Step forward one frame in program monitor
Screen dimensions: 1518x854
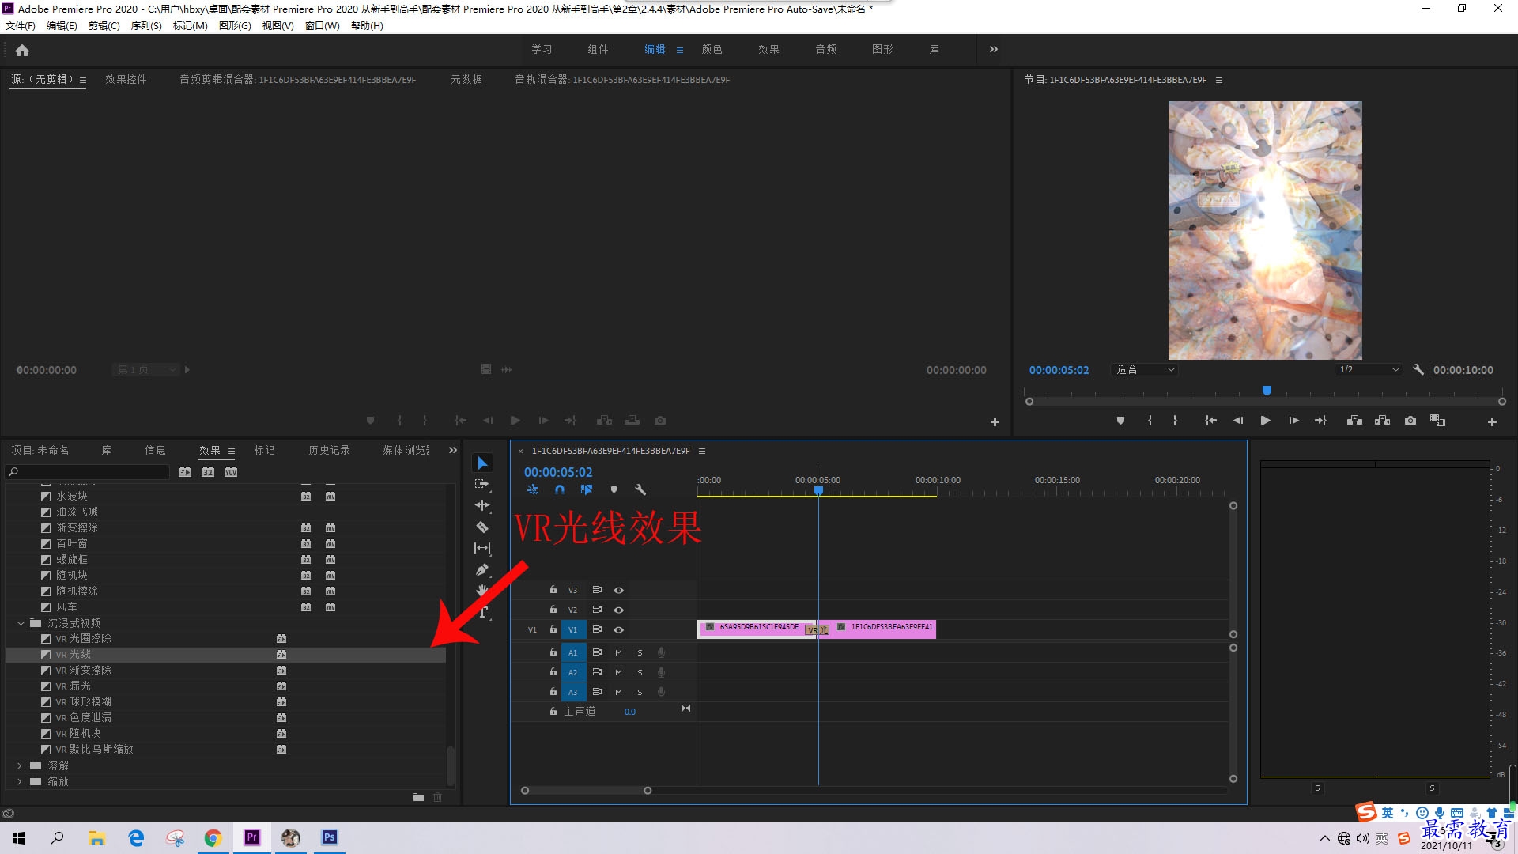(x=1293, y=421)
